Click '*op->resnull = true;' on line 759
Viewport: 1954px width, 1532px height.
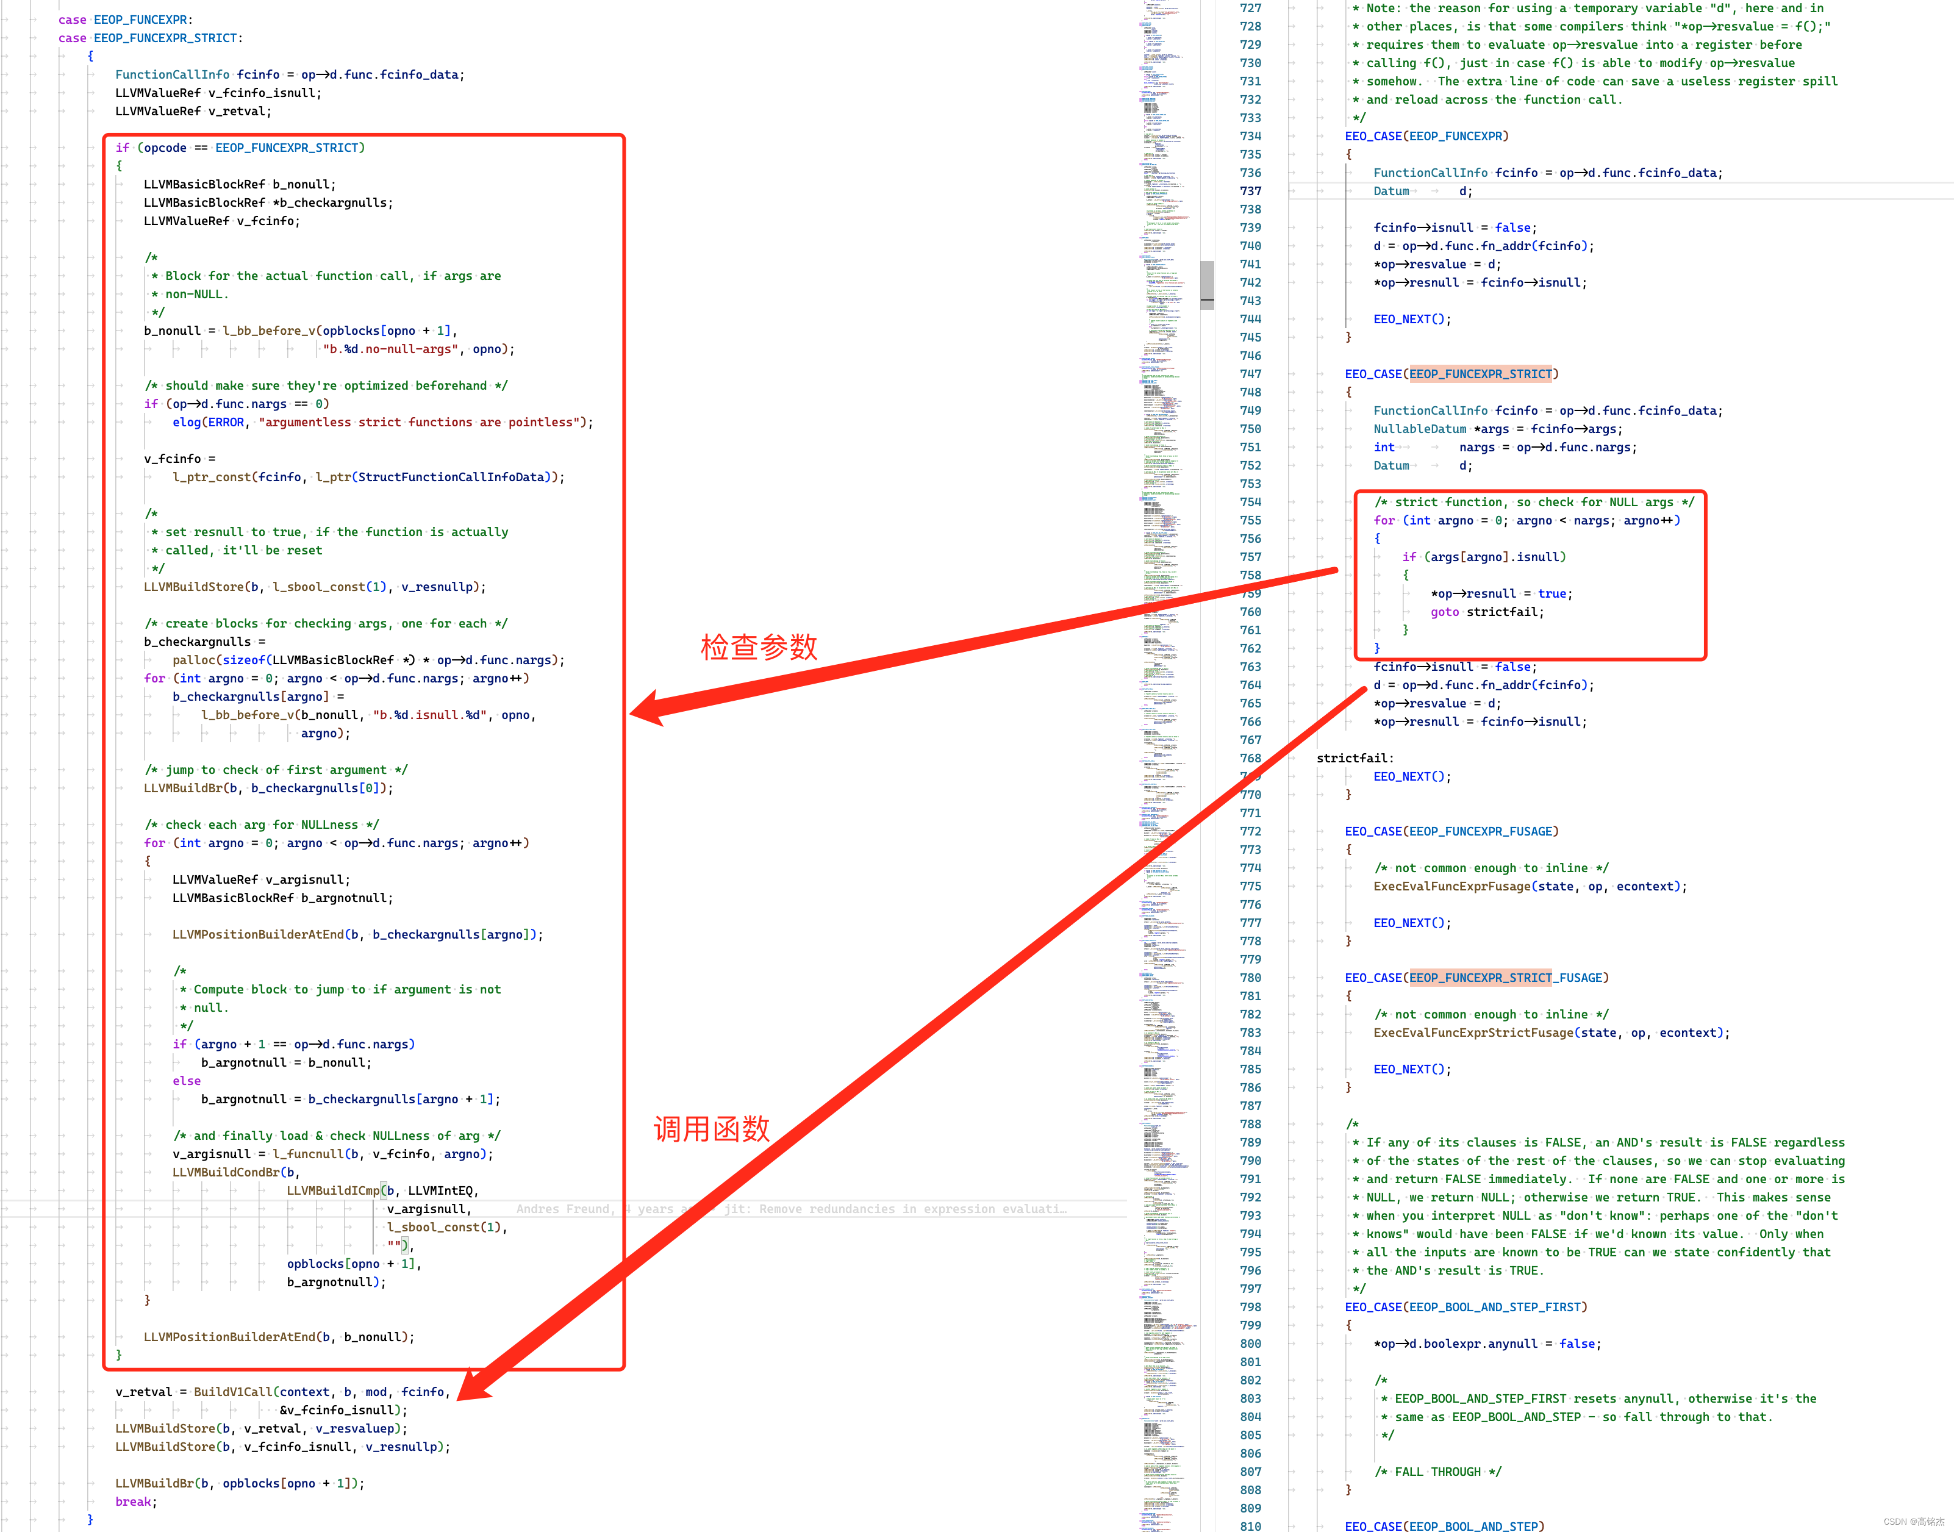1502,594
